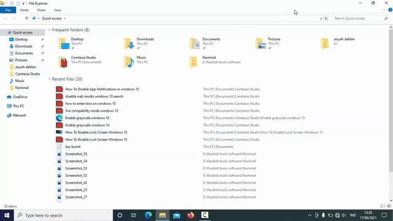Show hidden system tray icons
393x221 pixels.
click(x=309, y=215)
